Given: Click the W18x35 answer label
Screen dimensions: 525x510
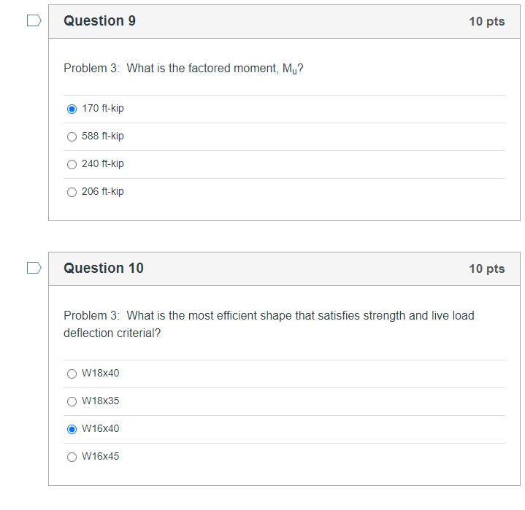Looking at the screenshot, I should click(x=101, y=401).
